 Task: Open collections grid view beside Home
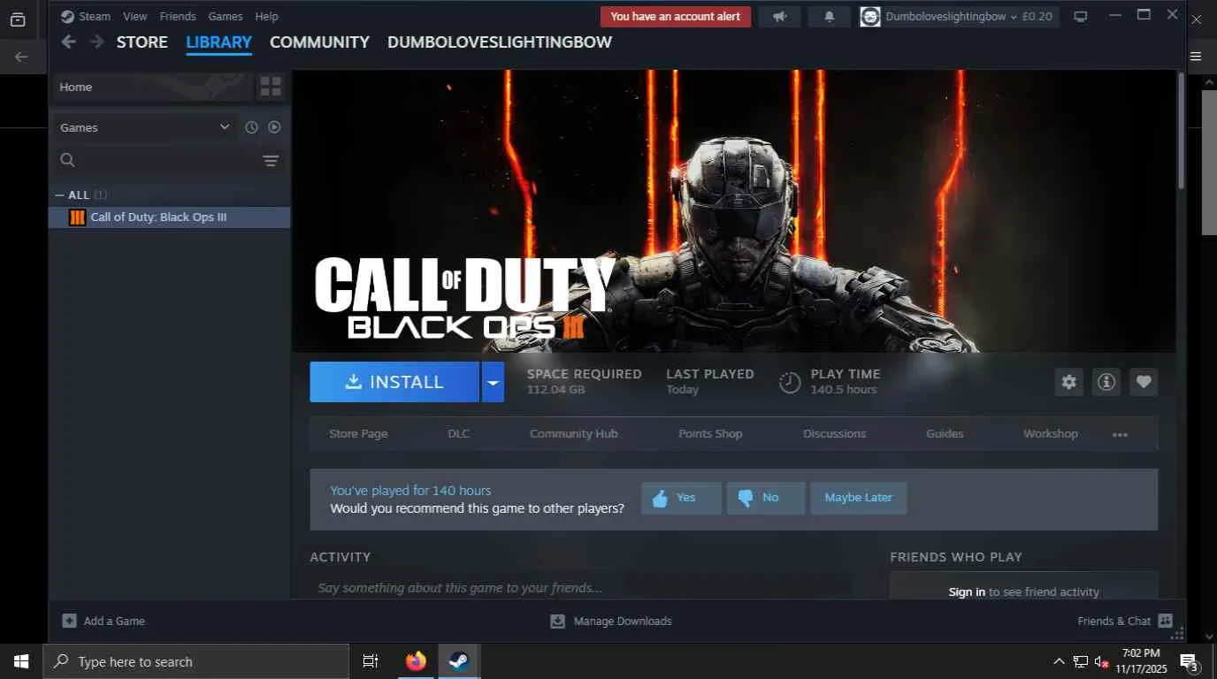click(271, 87)
